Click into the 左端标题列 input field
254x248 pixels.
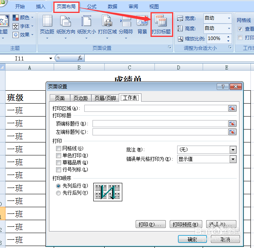pos(160,132)
